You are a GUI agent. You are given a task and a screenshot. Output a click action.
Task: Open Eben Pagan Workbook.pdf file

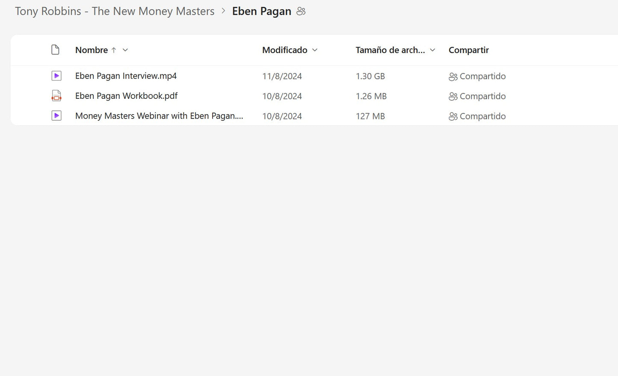[126, 96]
